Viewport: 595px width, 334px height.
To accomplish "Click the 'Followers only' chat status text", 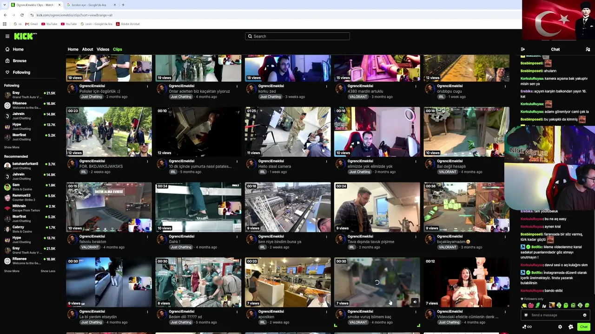I will click(x=533, y=299).
